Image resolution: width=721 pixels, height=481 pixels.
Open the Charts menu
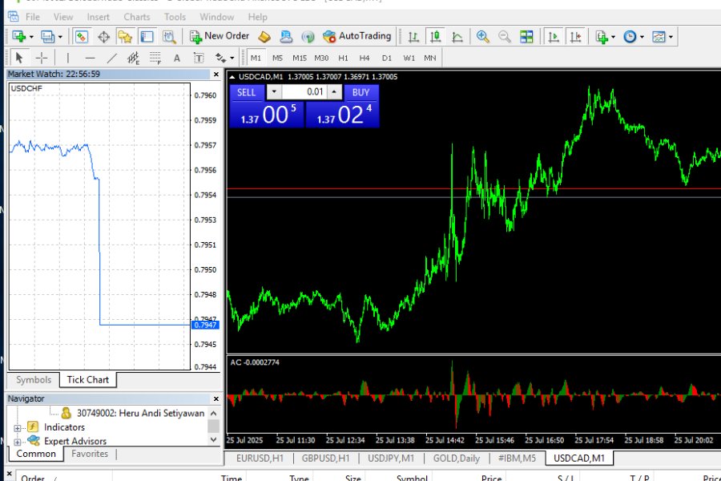click(x=136, y=17)
